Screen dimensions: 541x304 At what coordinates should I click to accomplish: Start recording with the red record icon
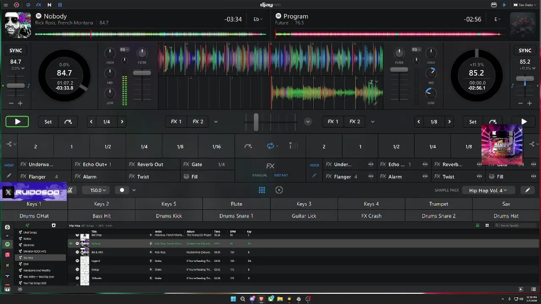[x=16, y=5]
